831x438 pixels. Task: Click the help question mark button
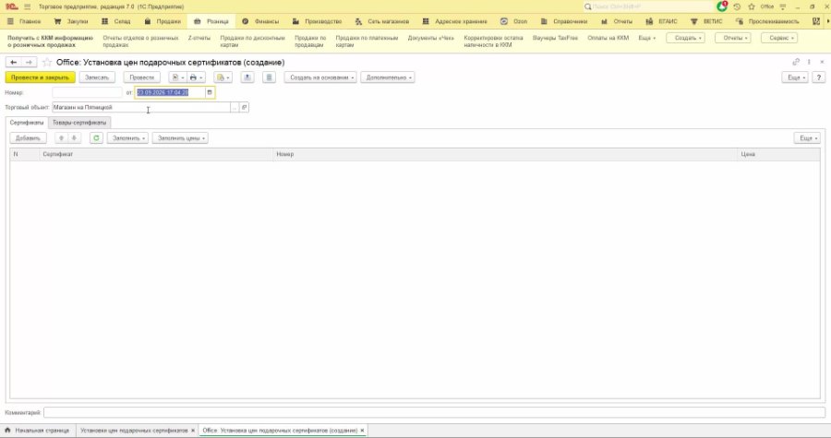tap(819, 77)
